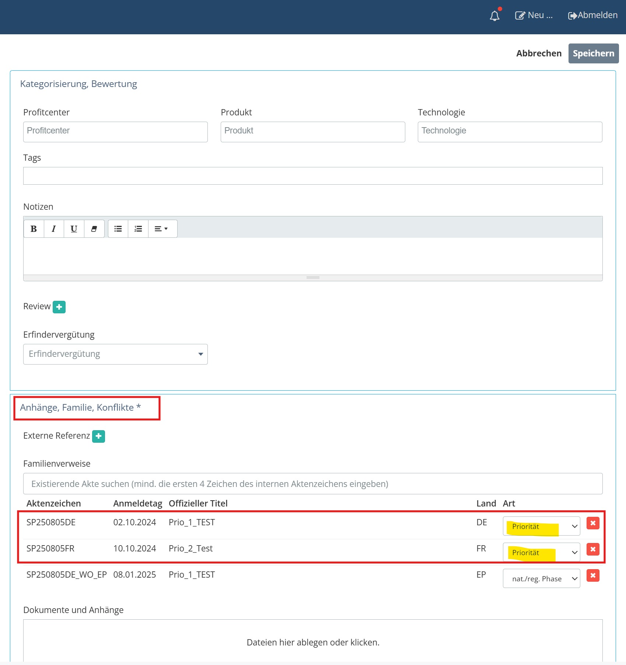Screen dimensions: 626x665
Task: Open the notifications bell
Action: (494, 15)
